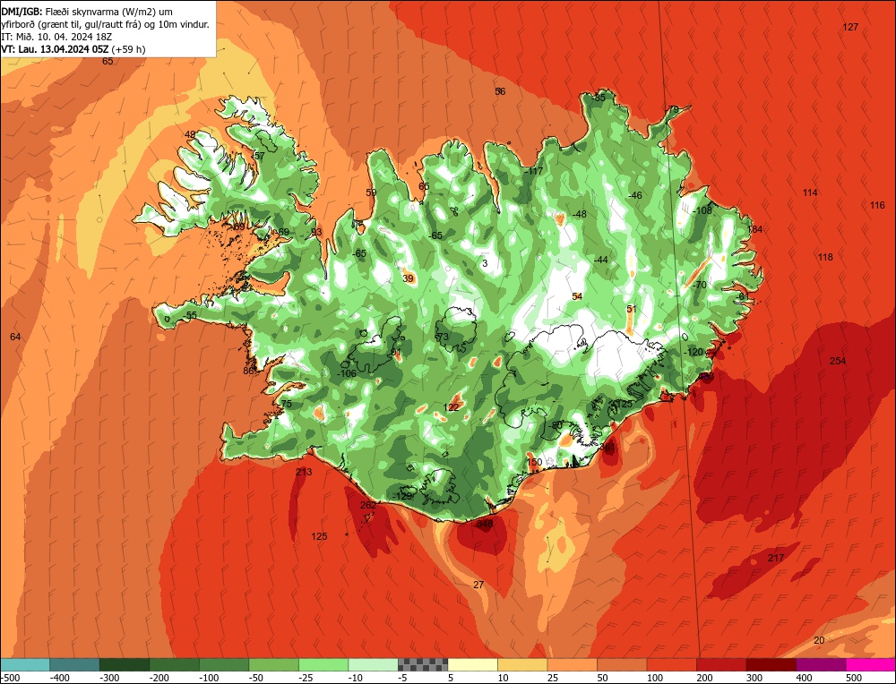Click the map value 39
The height and width of the screenshot is (684, 896).
click(408, 278)
